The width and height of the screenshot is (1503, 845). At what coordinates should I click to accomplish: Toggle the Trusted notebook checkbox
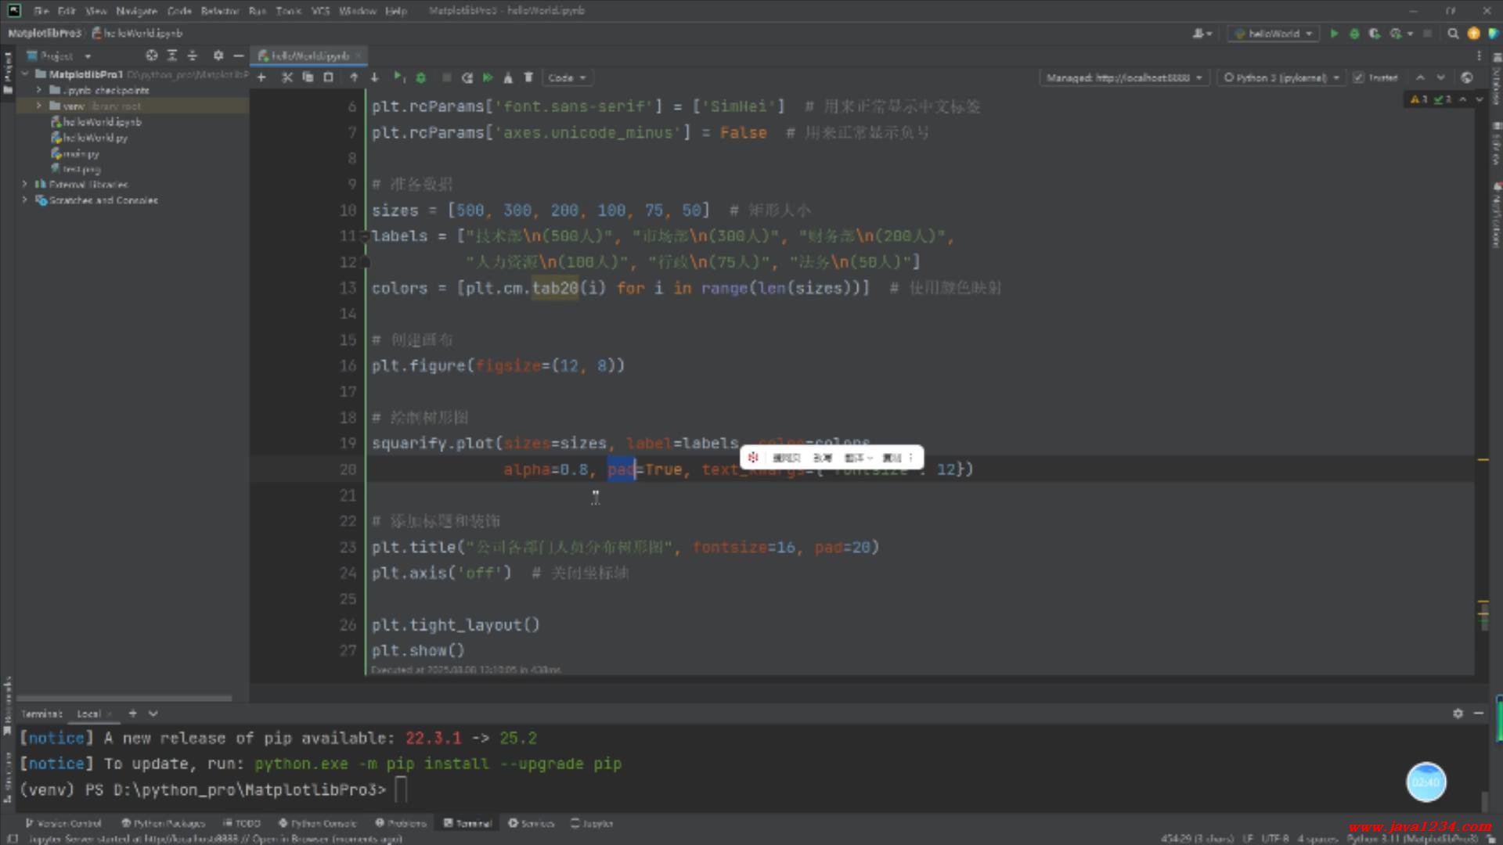(1359, 77)
